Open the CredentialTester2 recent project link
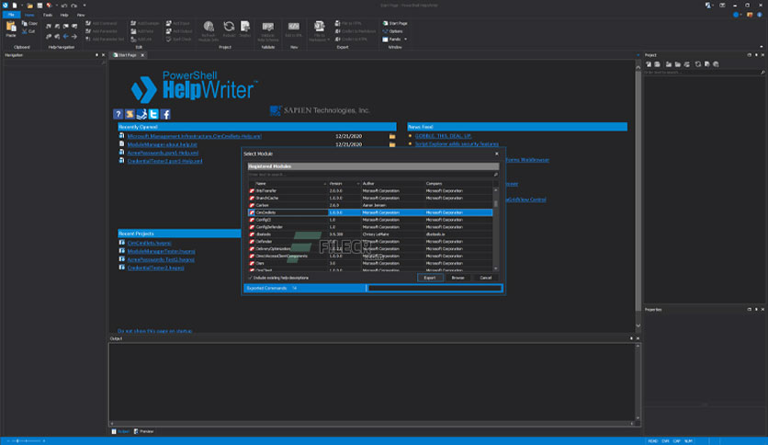The image size is (768, 445). coord(156,268)
